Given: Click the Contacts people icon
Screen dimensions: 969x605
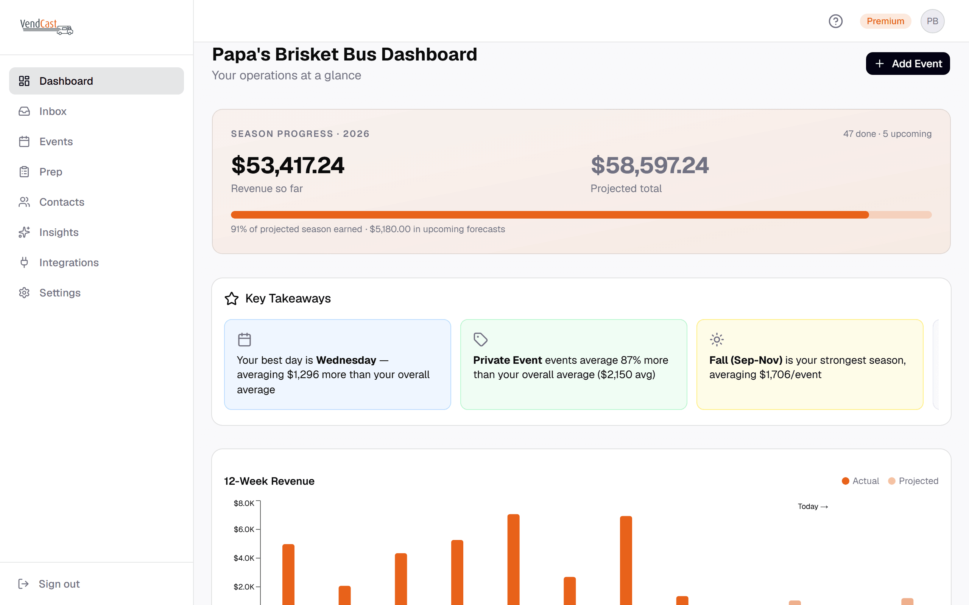Looking at the screenshot, I should click(25, 202).
